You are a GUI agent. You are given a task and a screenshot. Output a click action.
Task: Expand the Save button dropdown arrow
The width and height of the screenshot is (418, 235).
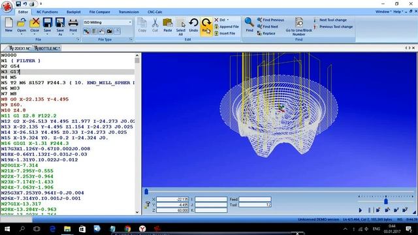click(47, 34)
